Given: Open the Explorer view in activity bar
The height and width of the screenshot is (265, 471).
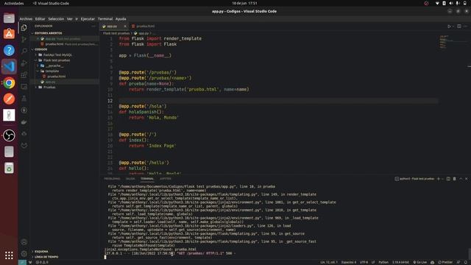Looking at the screenshot, I should coord(24,28).
